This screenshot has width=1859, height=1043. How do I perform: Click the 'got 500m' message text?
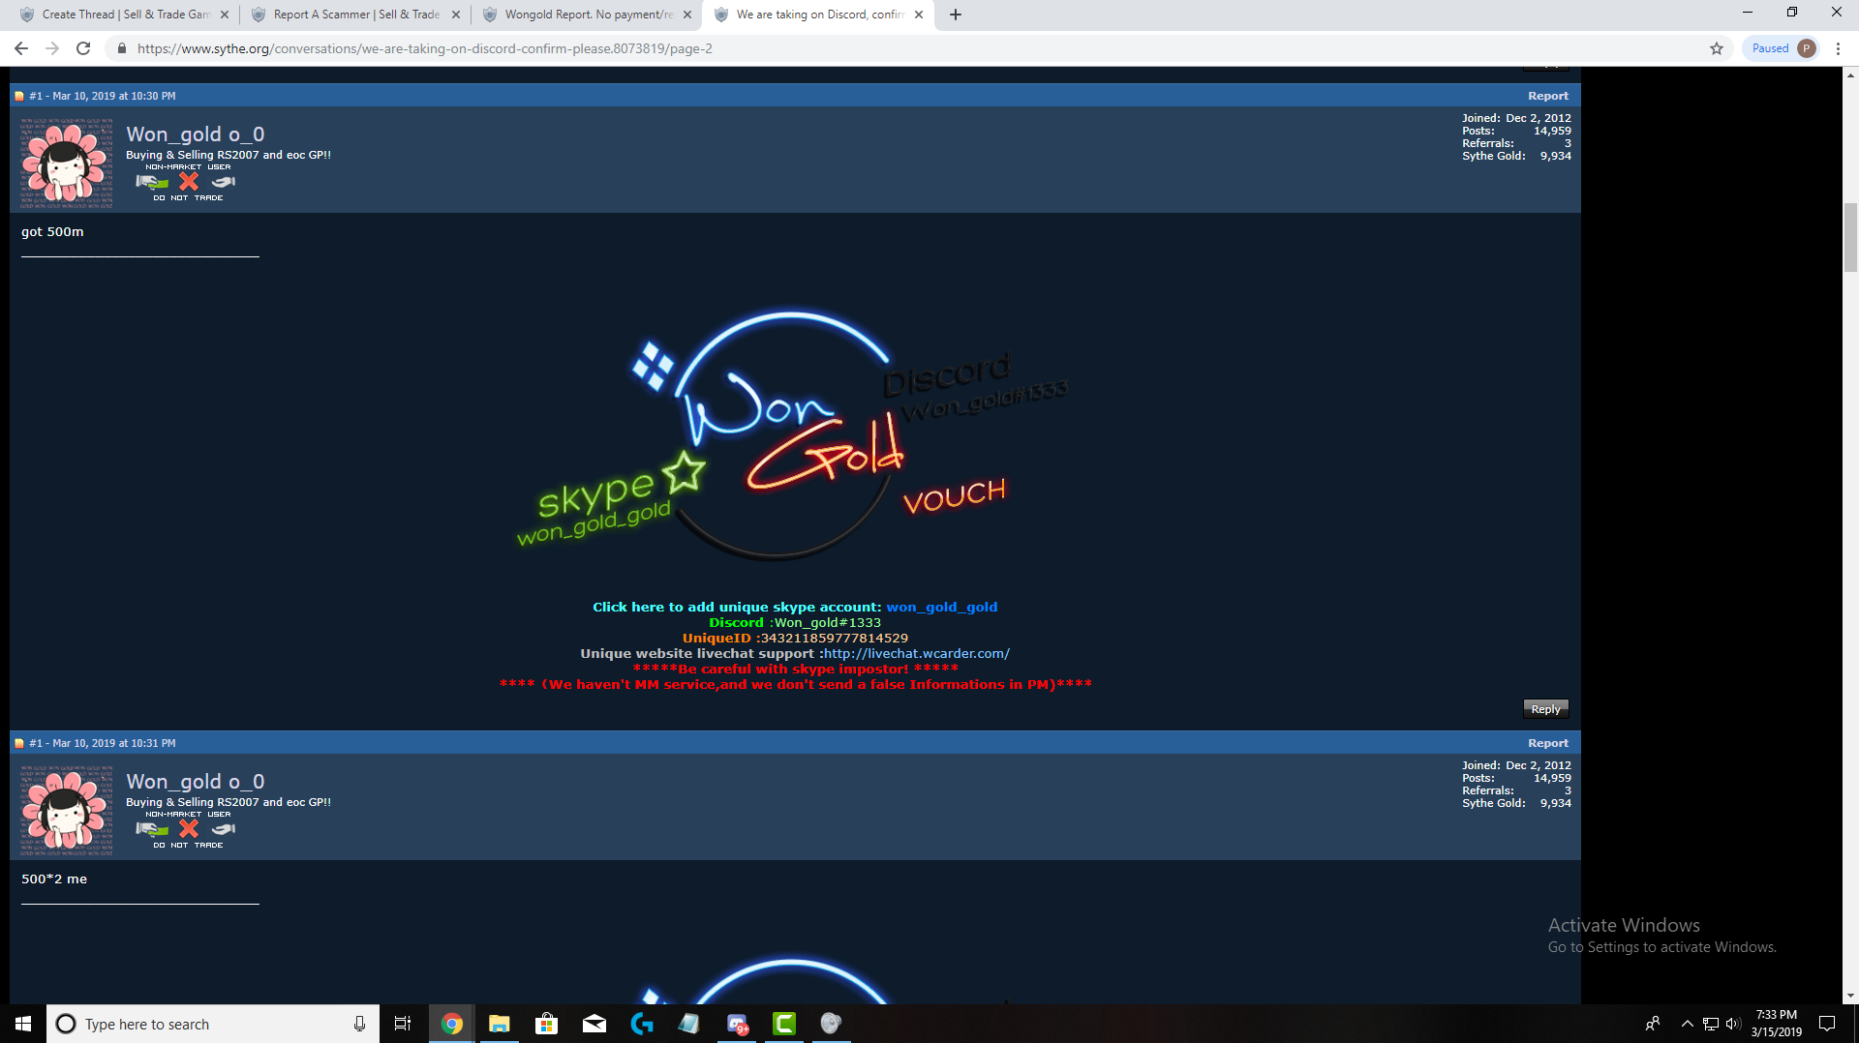pos(52,232)
